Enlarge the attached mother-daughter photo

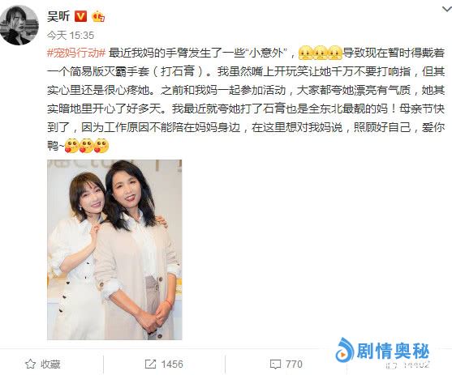point(114,249)
